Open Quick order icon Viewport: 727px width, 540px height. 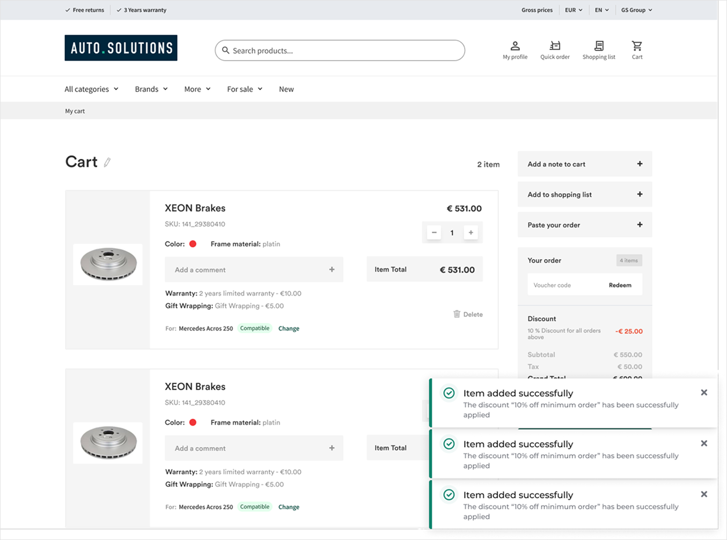coord(555,46)
